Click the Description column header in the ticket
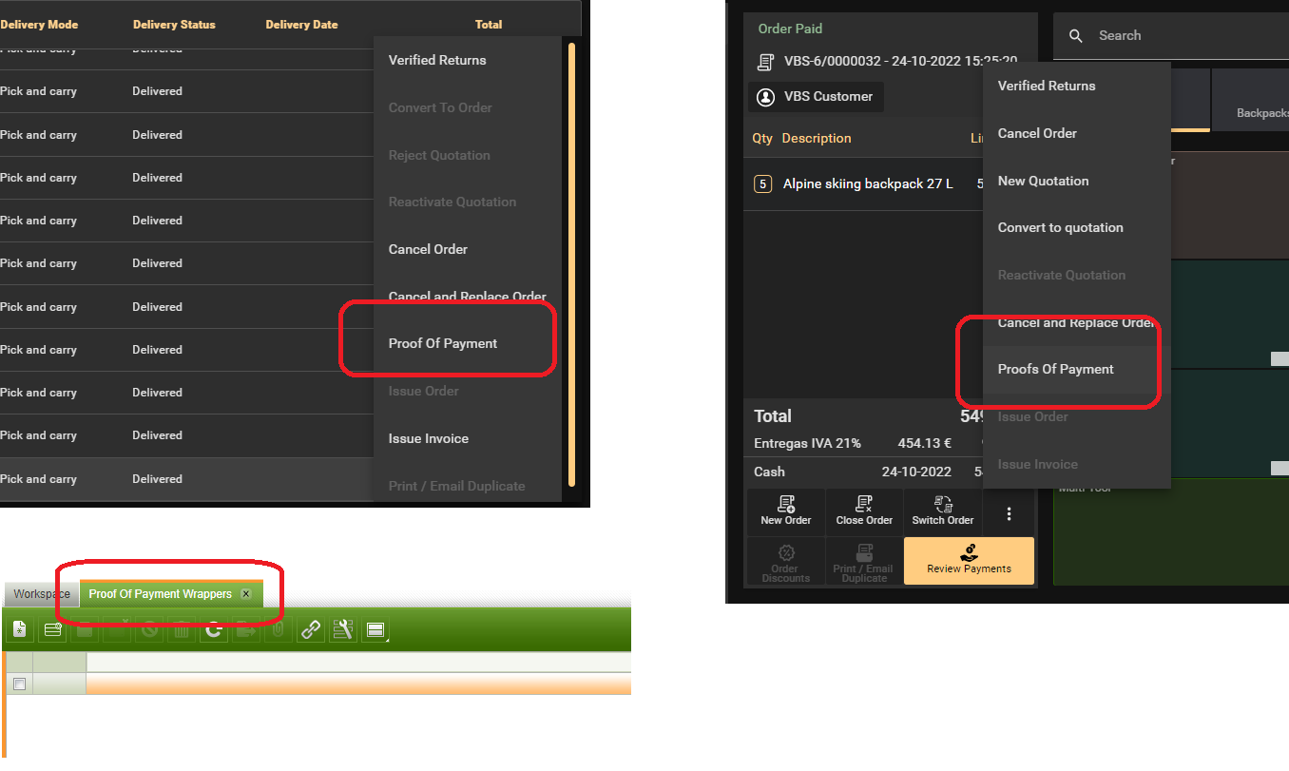Viewport: 1289px width, 771px height. click(817, 138)
